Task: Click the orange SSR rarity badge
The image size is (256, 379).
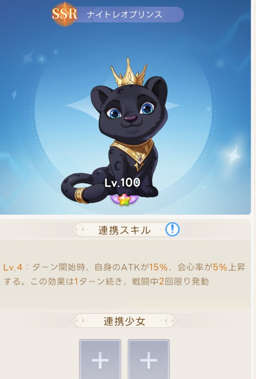Action: 64,14
